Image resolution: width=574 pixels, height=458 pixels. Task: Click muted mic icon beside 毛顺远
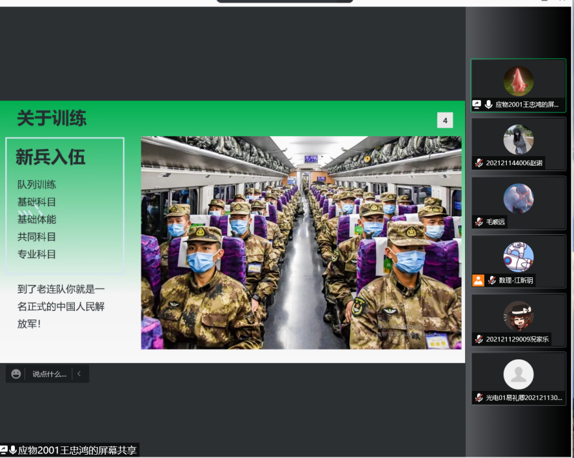(x=479, y=222)
